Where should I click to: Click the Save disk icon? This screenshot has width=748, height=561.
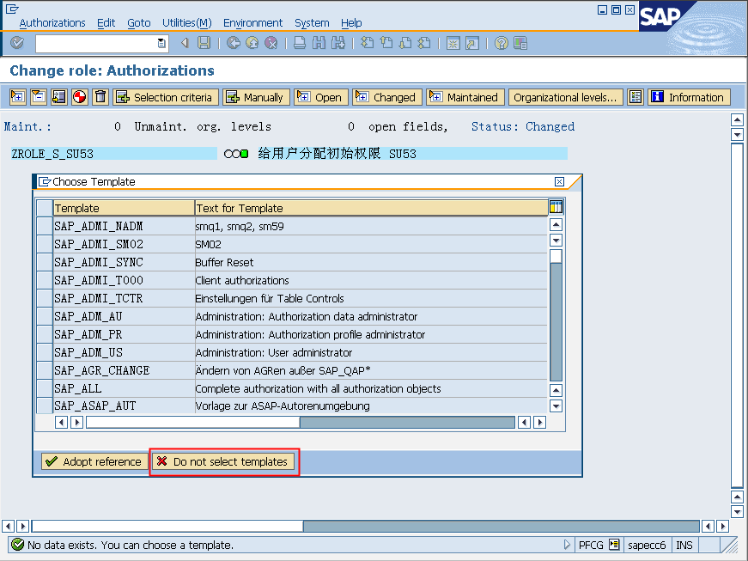[x=204, y=43]
